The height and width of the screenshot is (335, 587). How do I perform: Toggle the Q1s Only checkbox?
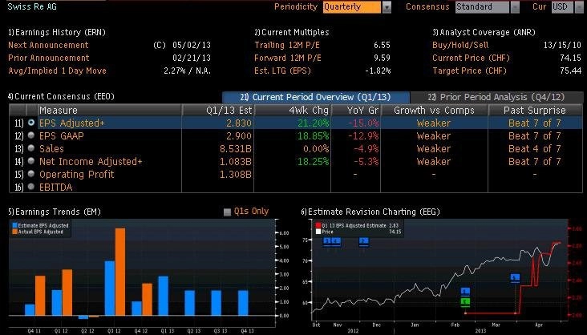[227, 212]
